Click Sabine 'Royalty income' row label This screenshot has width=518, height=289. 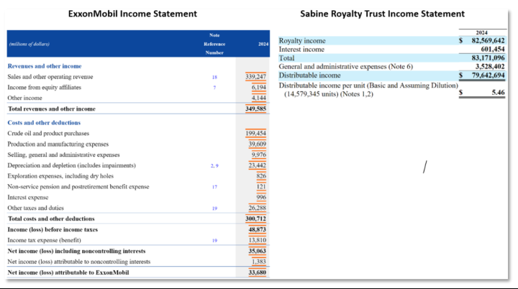click(302, 41)
